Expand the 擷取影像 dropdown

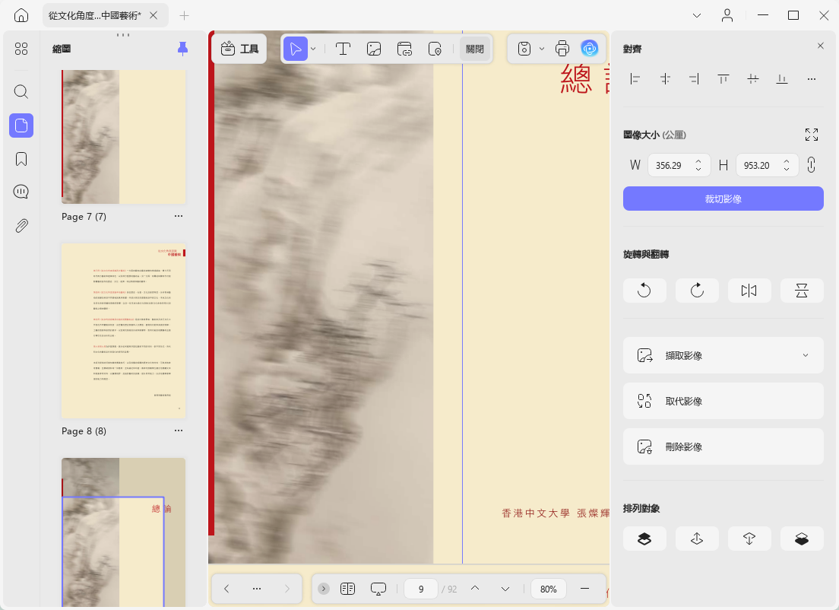(806, 355)
